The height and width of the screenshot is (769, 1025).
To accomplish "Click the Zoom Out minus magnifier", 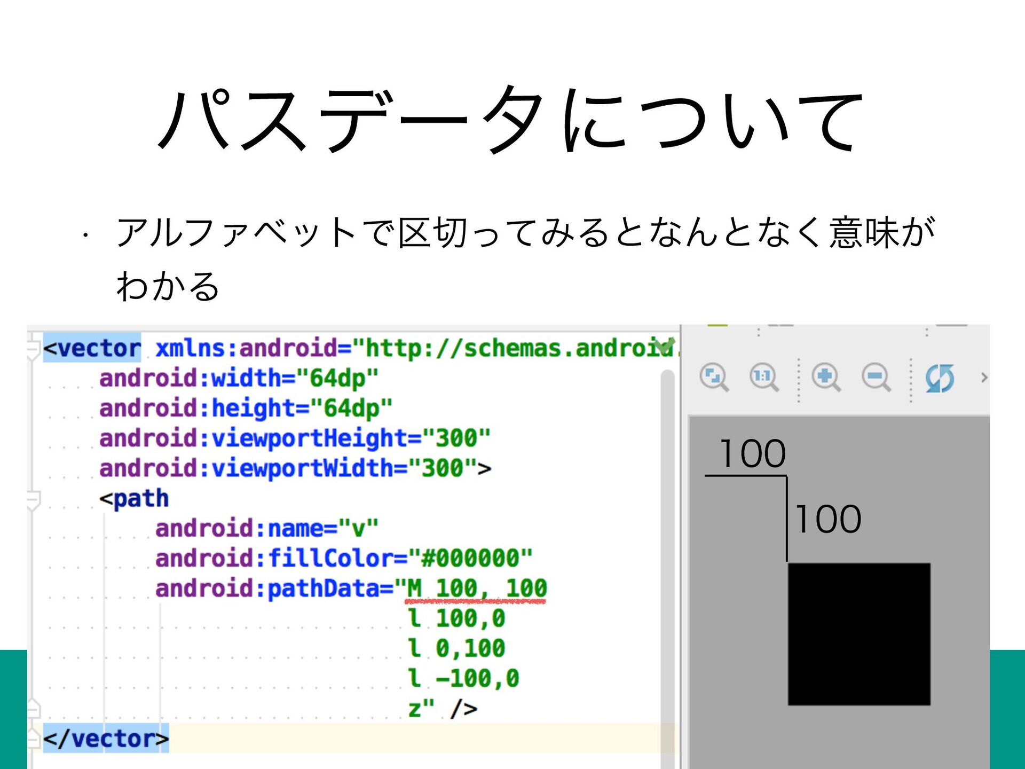I will [876, 378].
